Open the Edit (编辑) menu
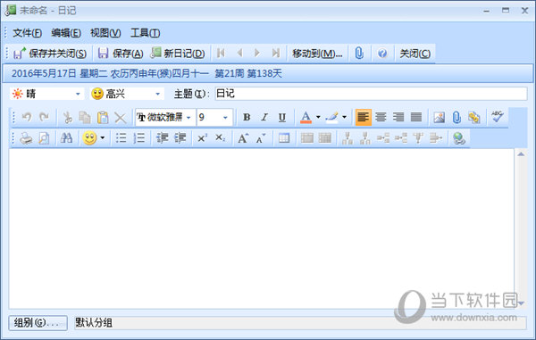Screen dimensions: 536x340 coord(66,33)
